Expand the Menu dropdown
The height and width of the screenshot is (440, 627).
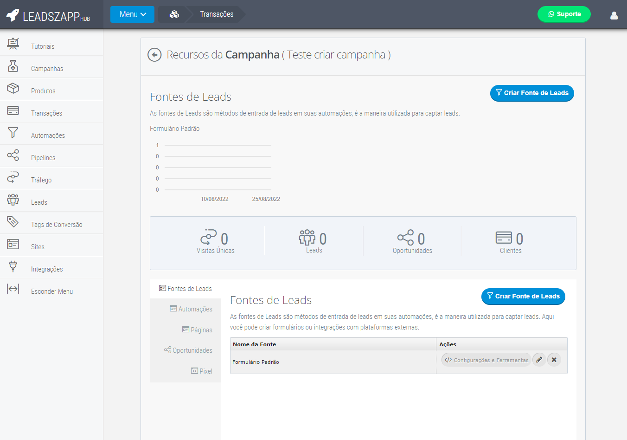pyautogui.click(x=132, y=14)
